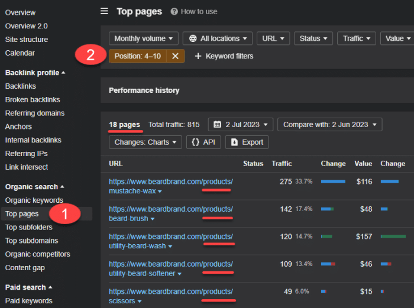The width and height of the screenshot is (414, 308).
Task: Open Broken backlinks report
Action: (33, 99)
